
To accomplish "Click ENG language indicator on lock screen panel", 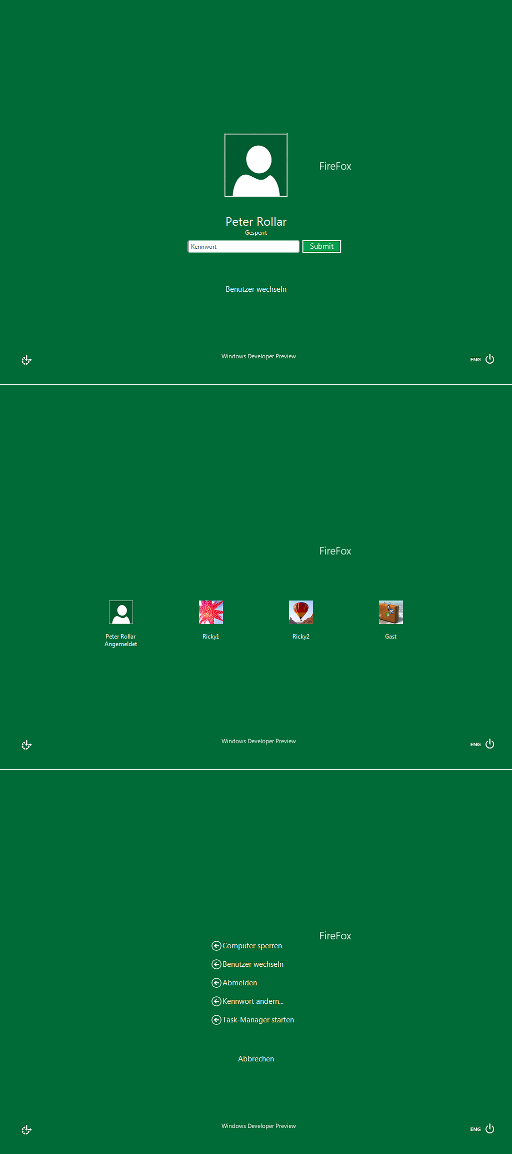I will [475, 360].
